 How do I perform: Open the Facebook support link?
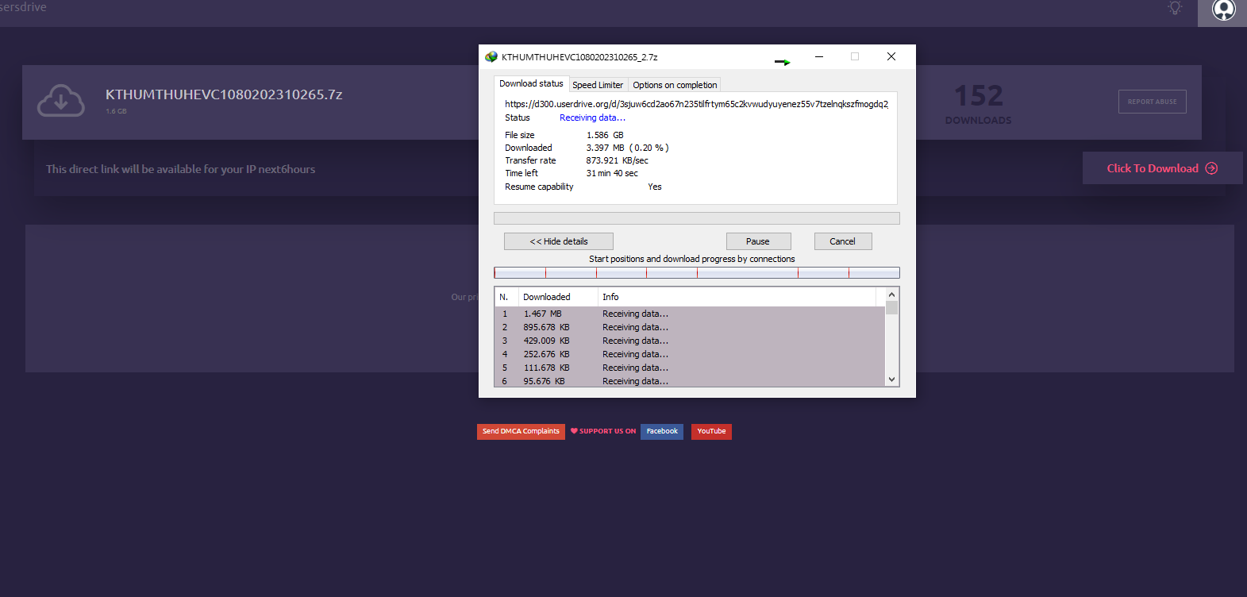pos(662,431)
